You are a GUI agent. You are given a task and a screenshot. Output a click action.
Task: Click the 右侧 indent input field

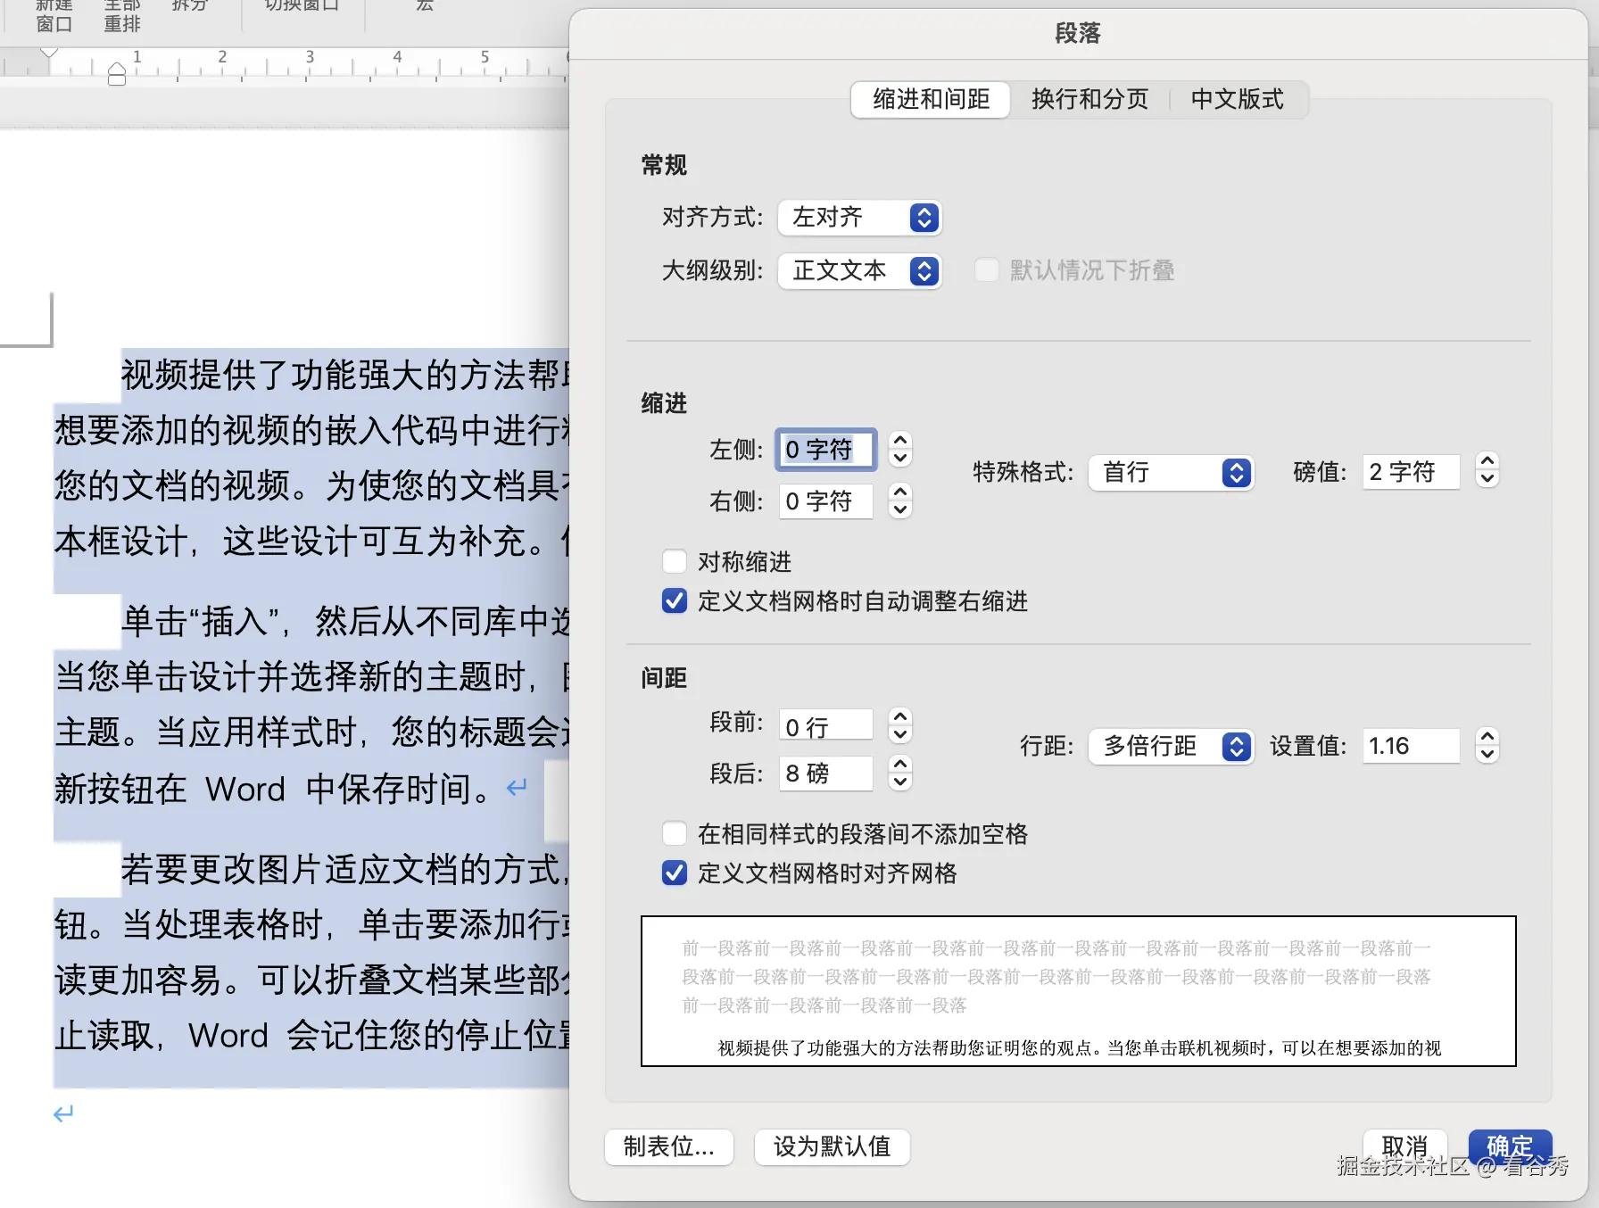[825, 501]
